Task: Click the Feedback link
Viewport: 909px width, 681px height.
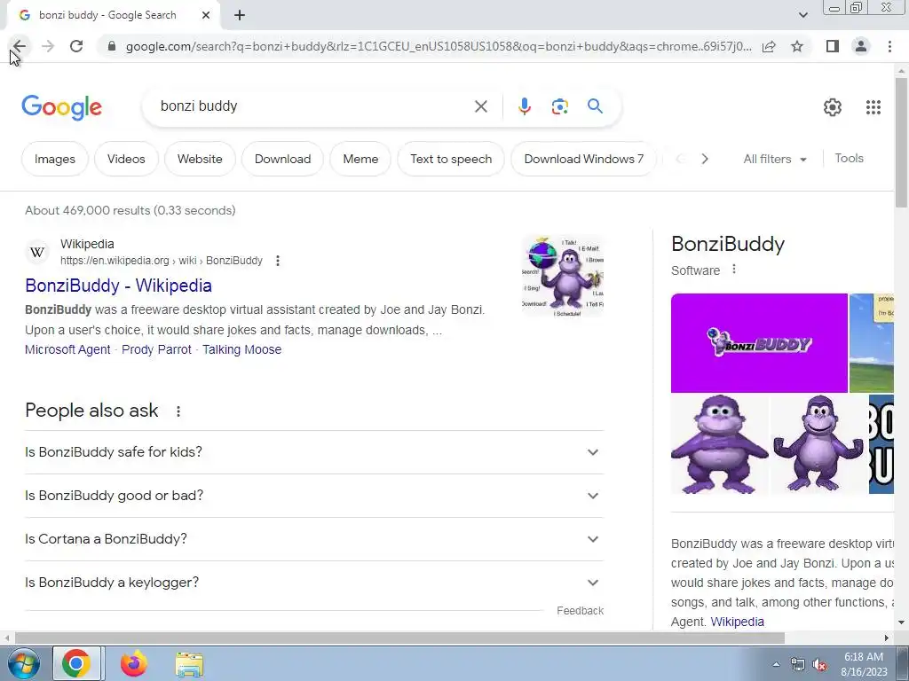Action: (x=580, y=611)
